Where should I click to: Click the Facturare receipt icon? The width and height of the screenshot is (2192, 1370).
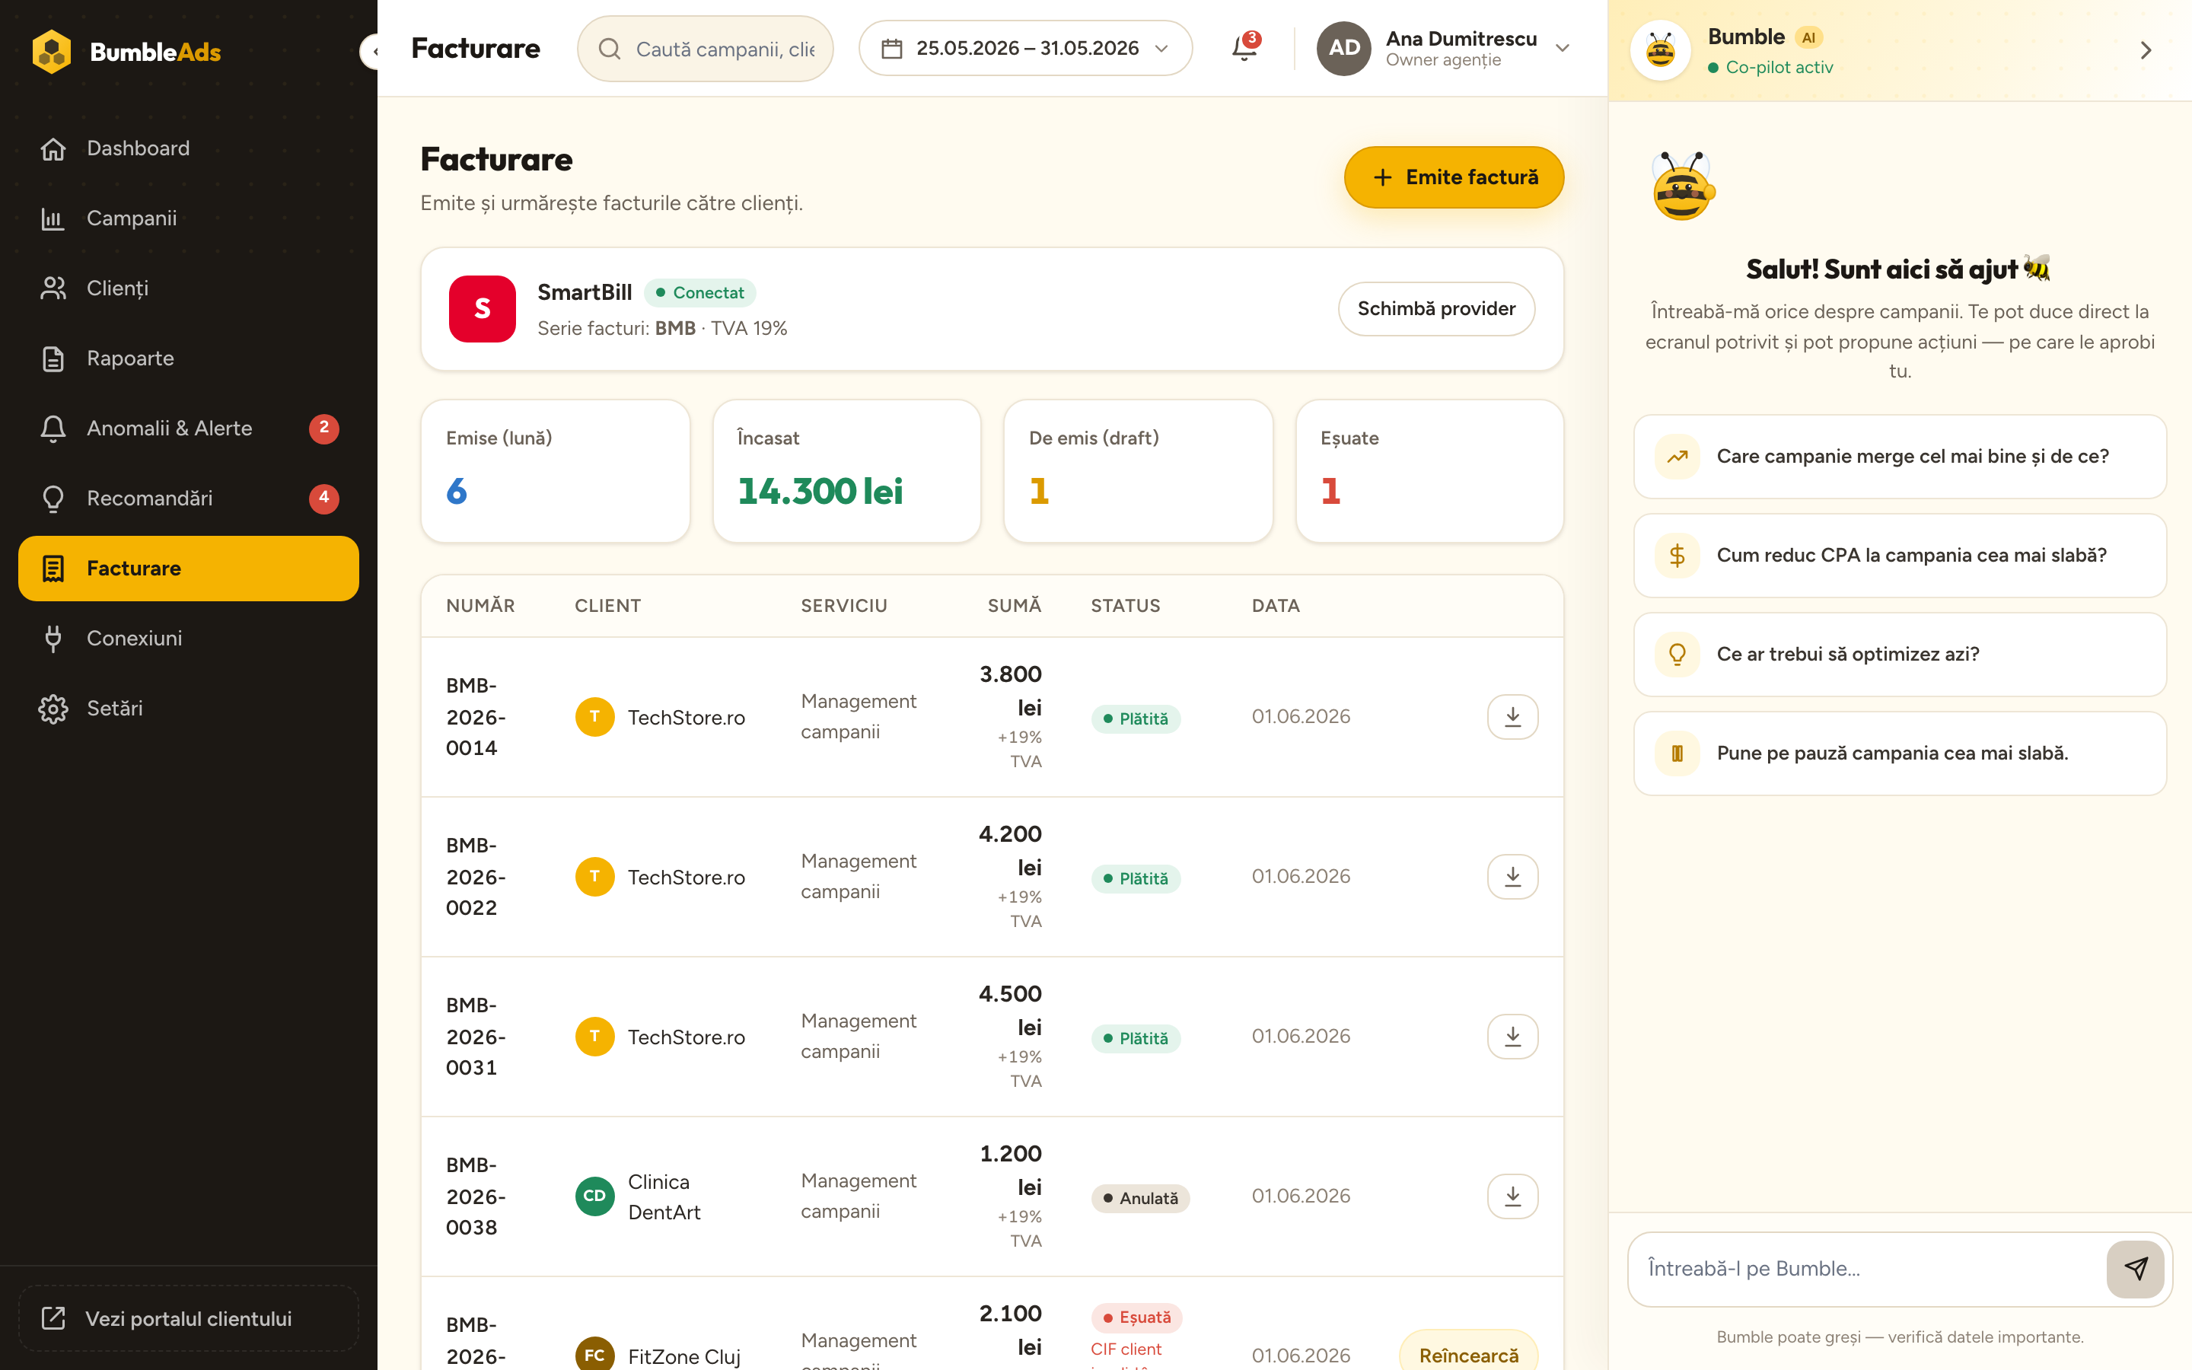coord(53,568)
